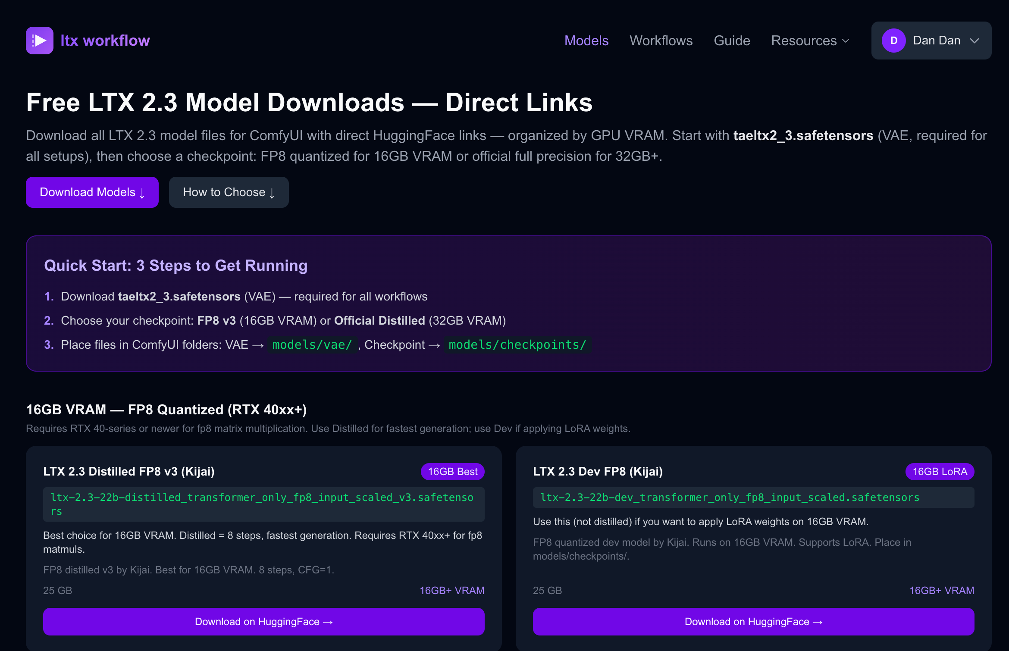Click the distilled transformer fp8 v3 filename

(262, 504)
